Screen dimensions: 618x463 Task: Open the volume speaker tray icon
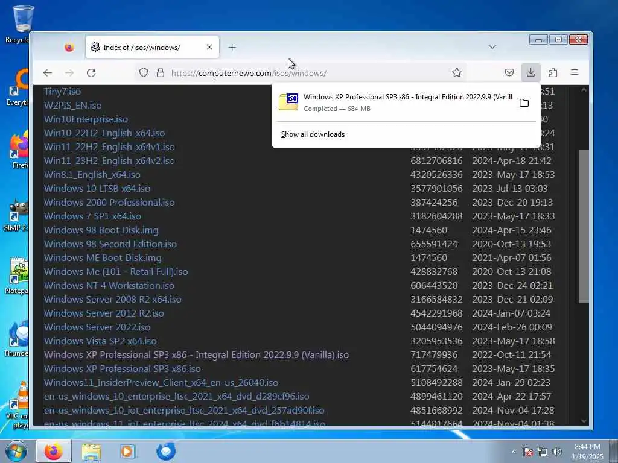(556, 452)
